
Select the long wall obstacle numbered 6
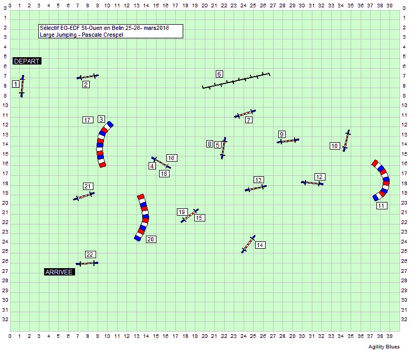coord(236,81)
